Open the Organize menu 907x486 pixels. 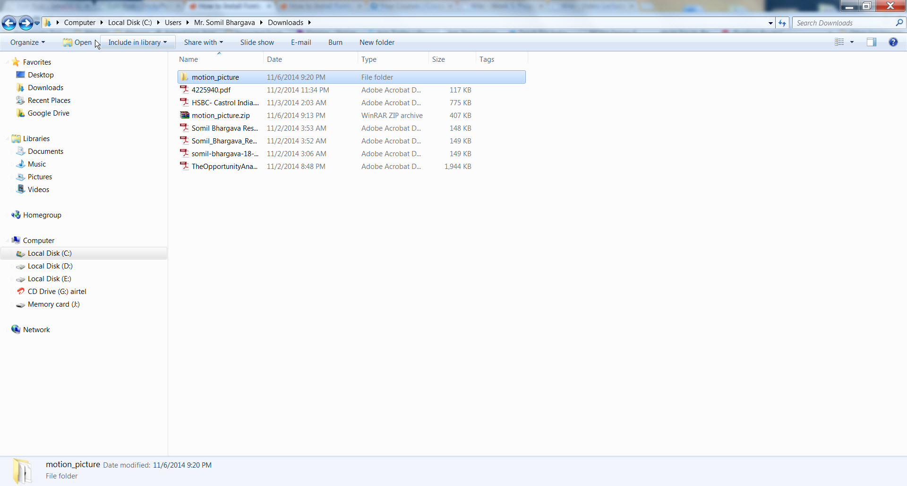click(27, 42)
